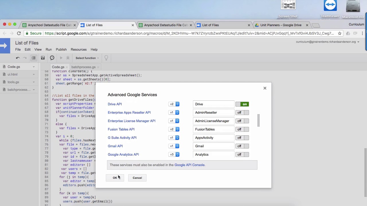Open the Run menu
The image size is (367, 206).
(49, 49)
